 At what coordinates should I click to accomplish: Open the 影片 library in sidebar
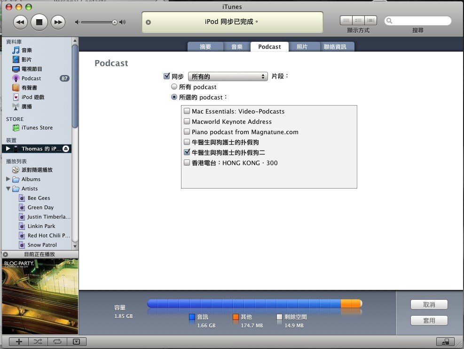click(37, 60)
